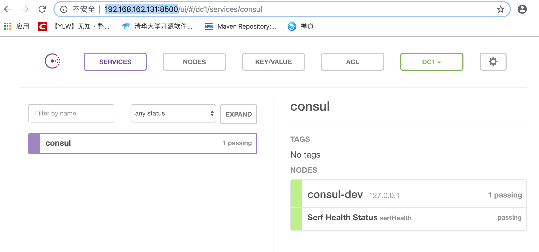Open the any status filter dropdown

pyautogui.click(x=173, y=113)
